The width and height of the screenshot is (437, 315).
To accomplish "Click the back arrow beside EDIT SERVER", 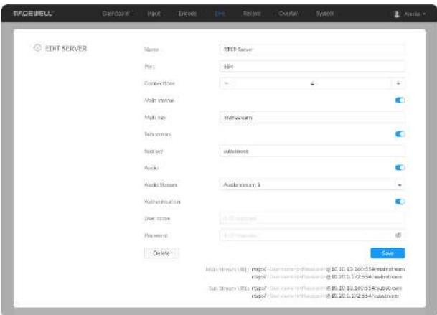I will 37,47.
